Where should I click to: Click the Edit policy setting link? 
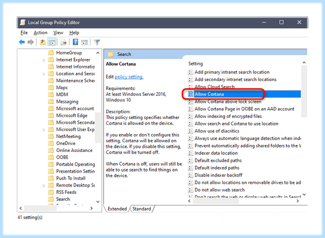point(129,77)
